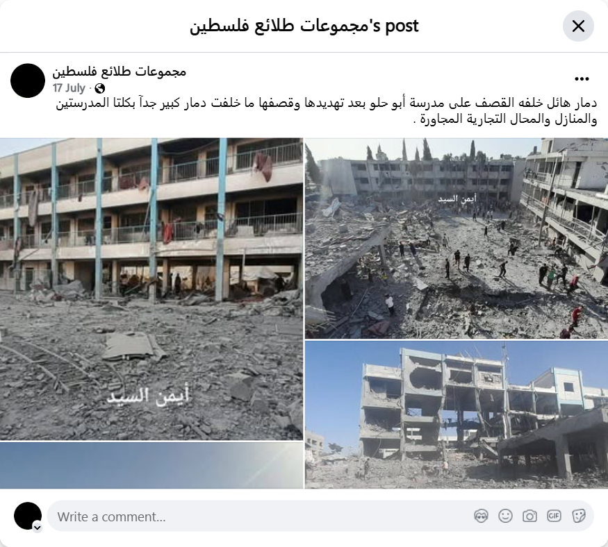Close the post dialog with the X
The width and height of the screenshot is (608, 547).
[x=578, y=26]
